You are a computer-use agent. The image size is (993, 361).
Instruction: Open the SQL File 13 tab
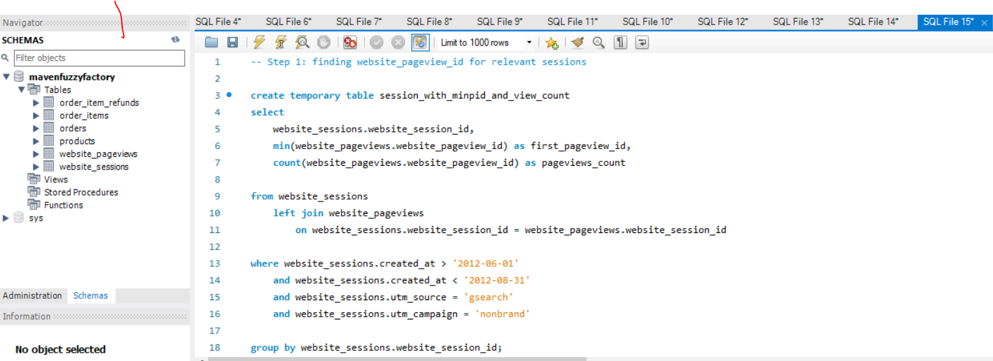[798, 22]
